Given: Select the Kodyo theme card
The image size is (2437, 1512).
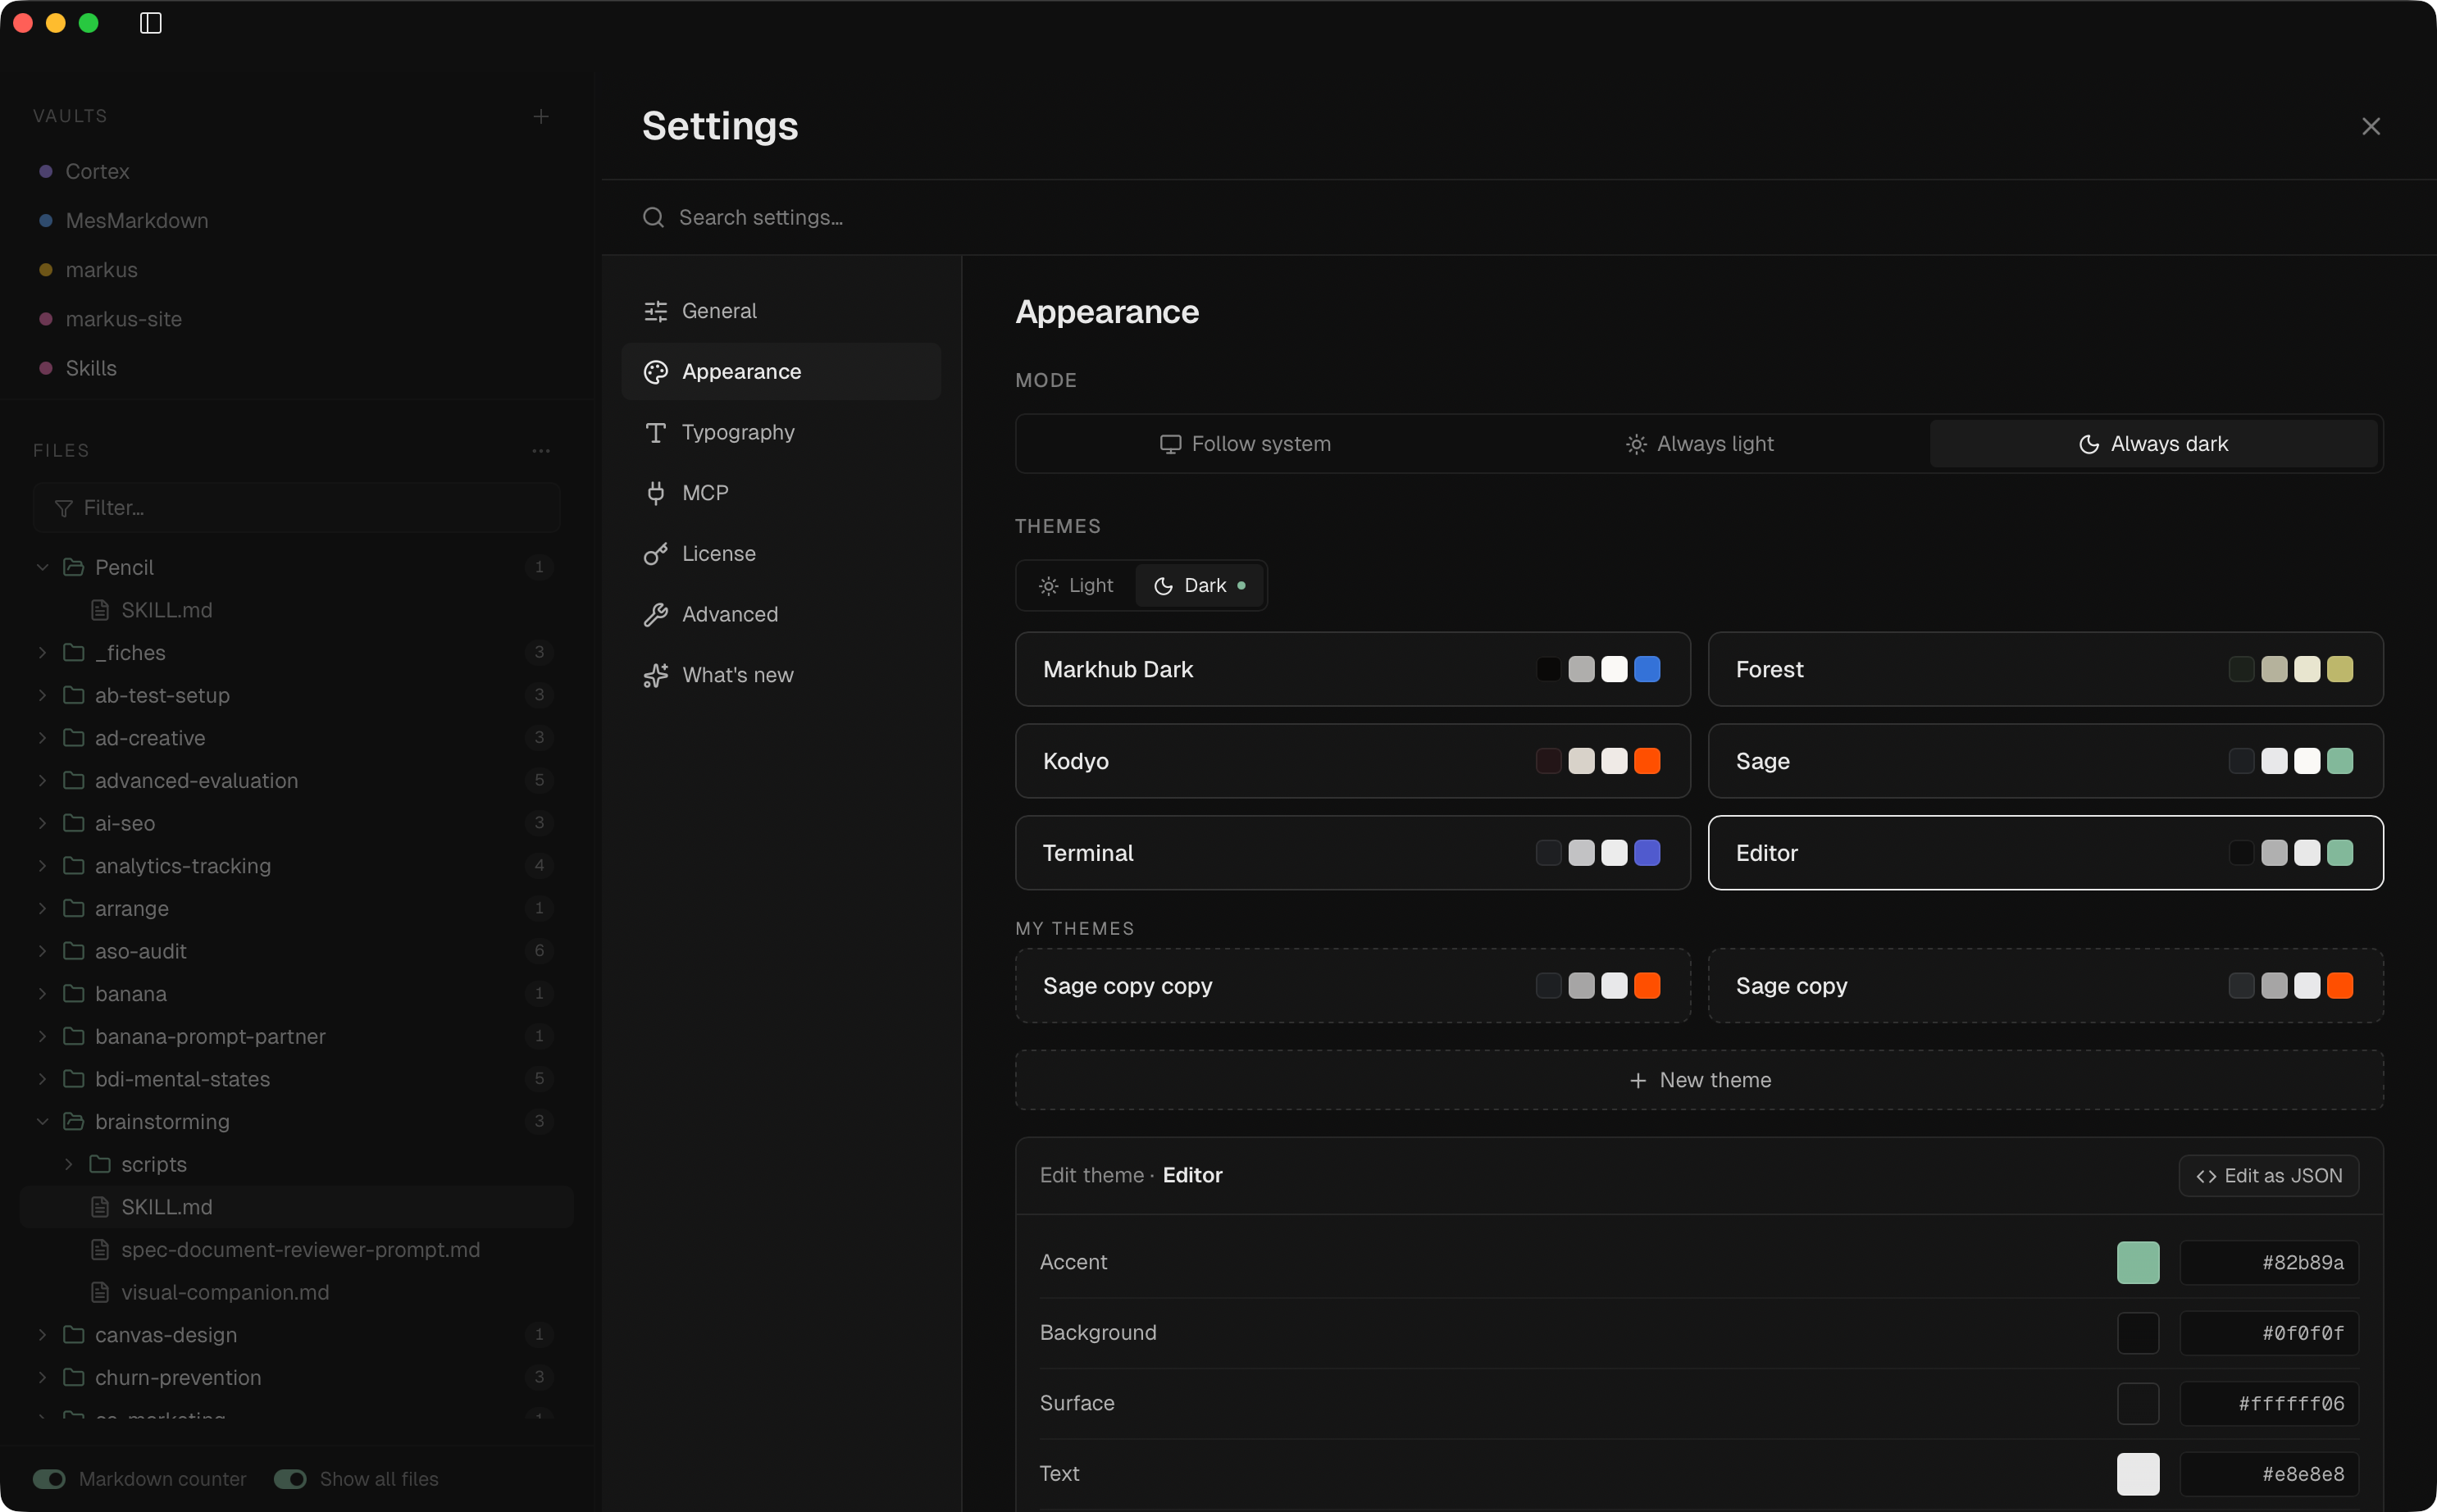Looking at the screenshot, I should tap(1352, 761).
